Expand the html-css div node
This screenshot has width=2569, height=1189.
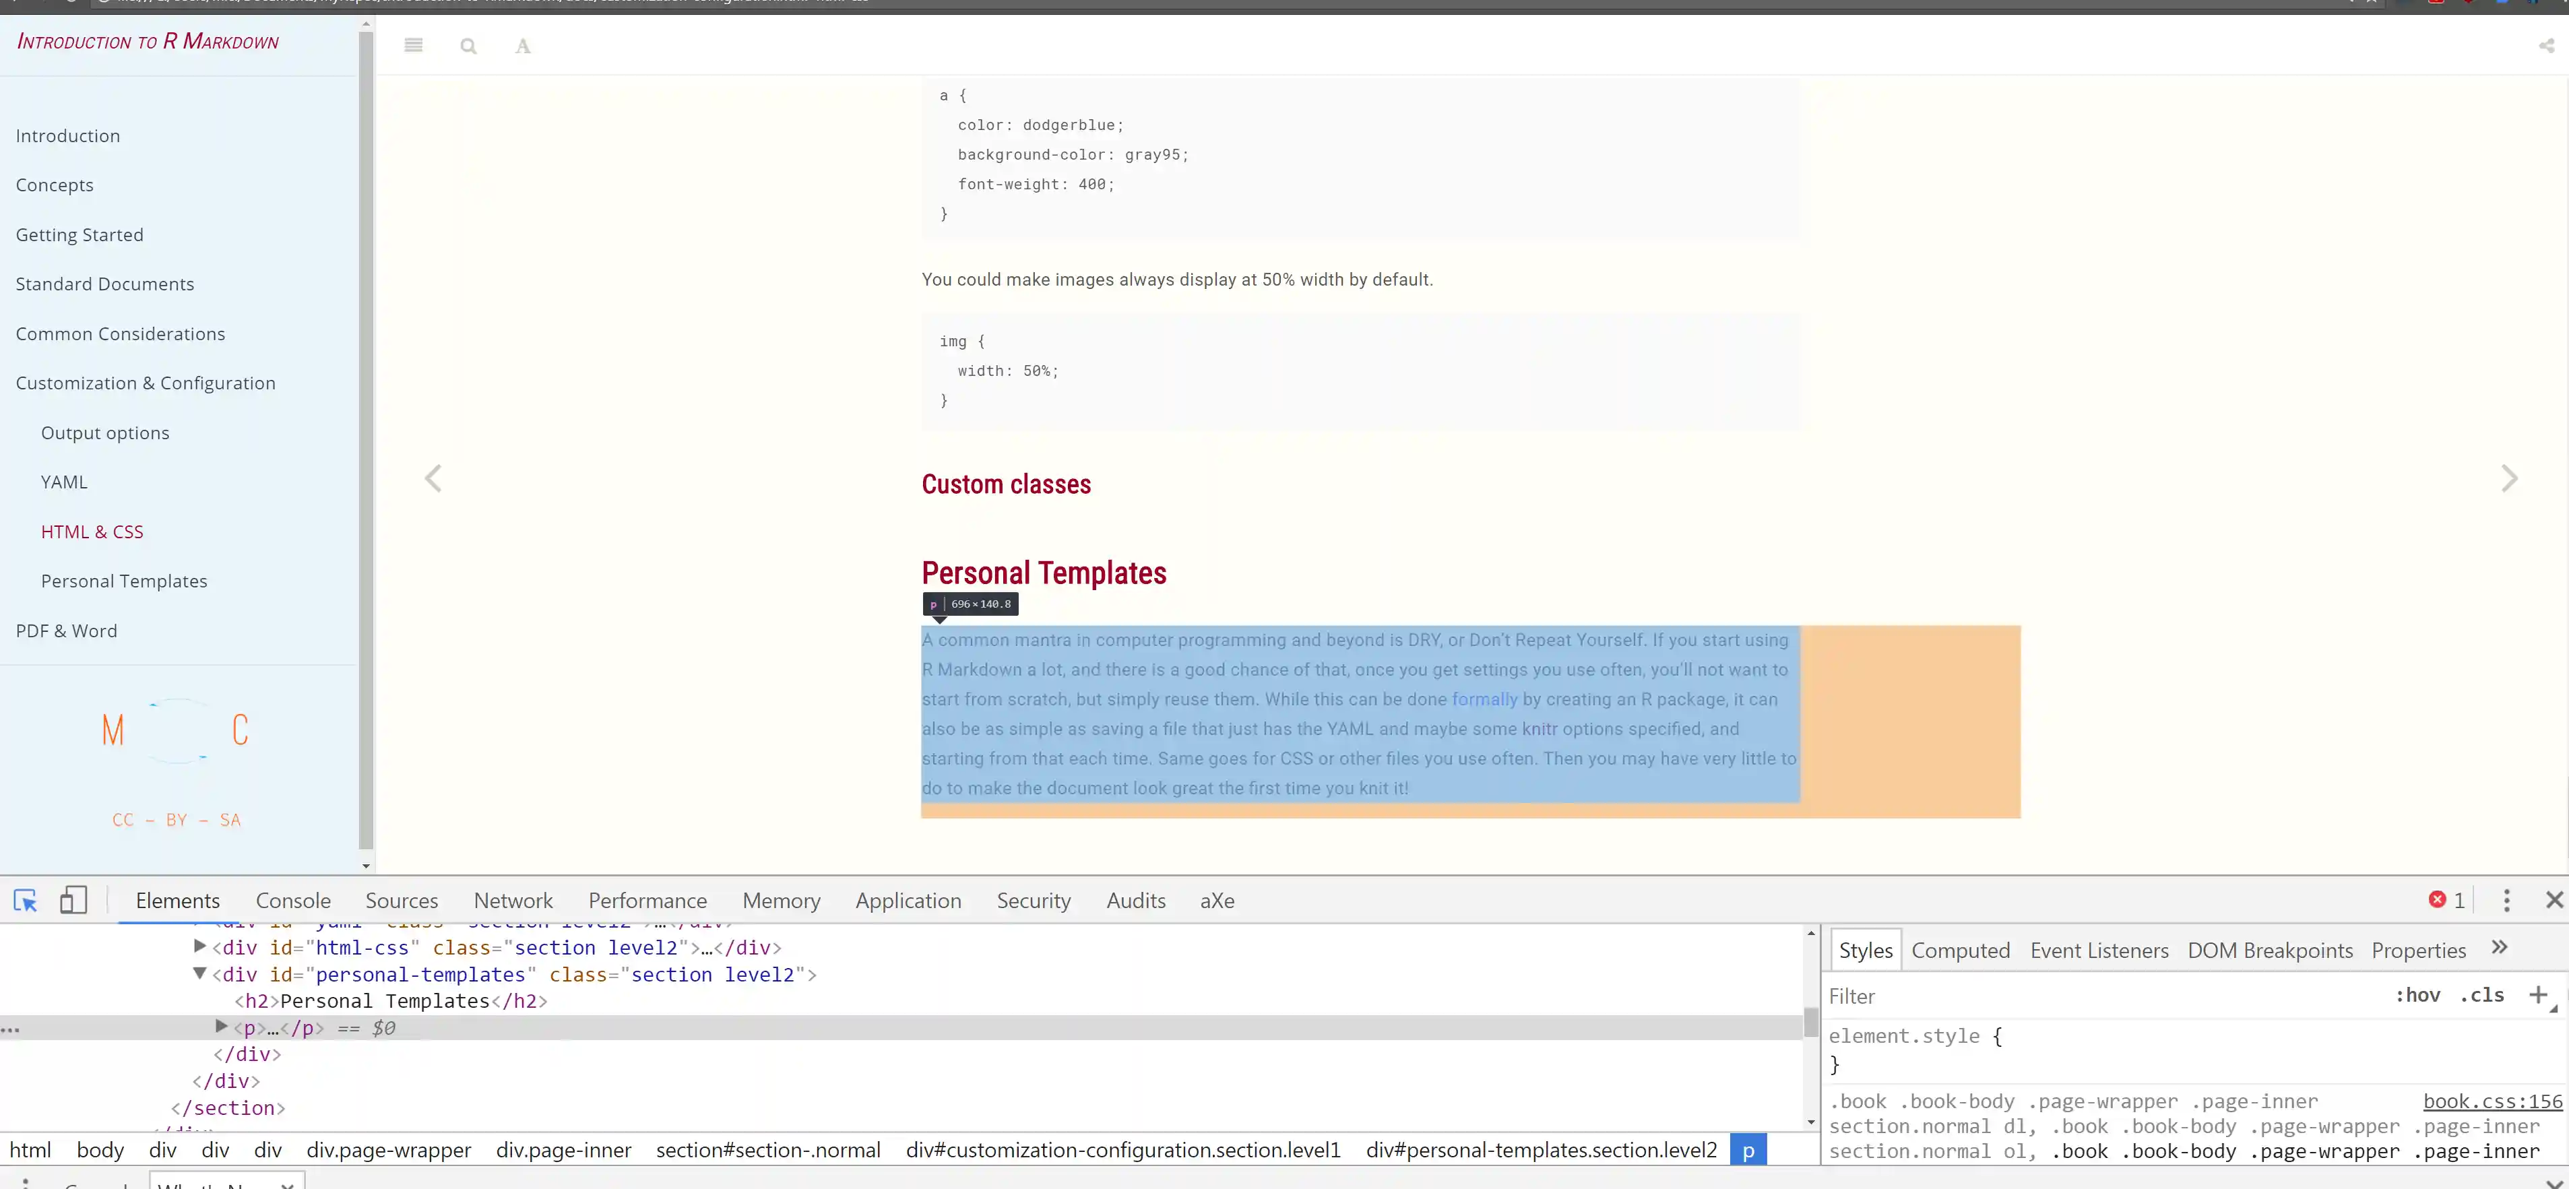199,946
